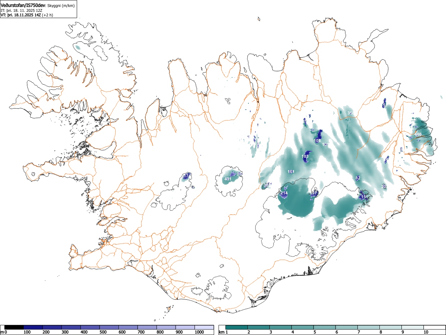The width and height of the screenshot is (446, 335).
Task: Click the '26' value beside 431
Action: (239, 174)
